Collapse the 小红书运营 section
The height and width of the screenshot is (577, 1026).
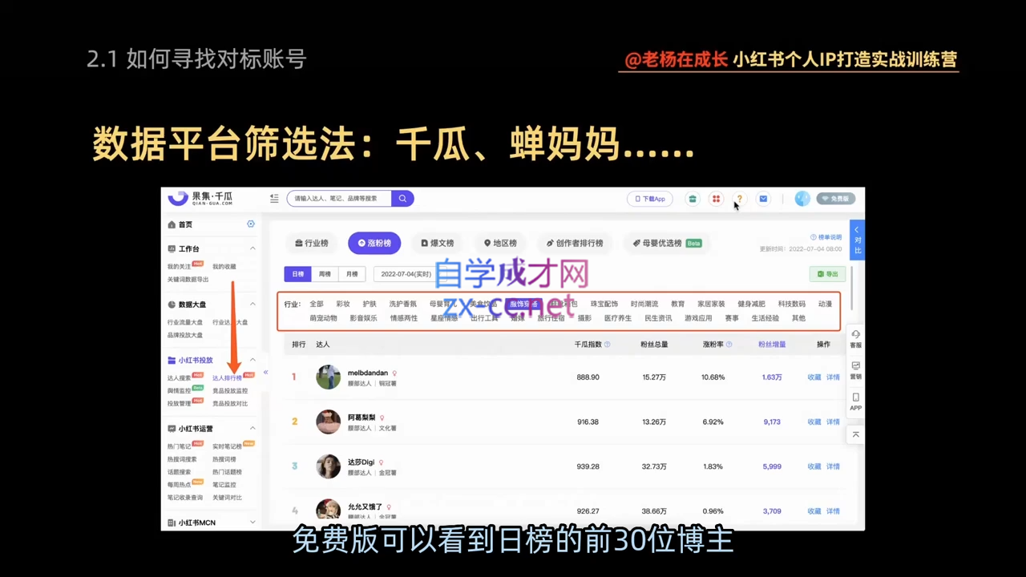click(x=252, y=429)
